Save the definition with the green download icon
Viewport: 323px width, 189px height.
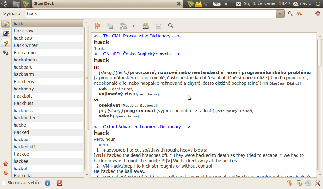pyautogui.click(x=146, y=26)
